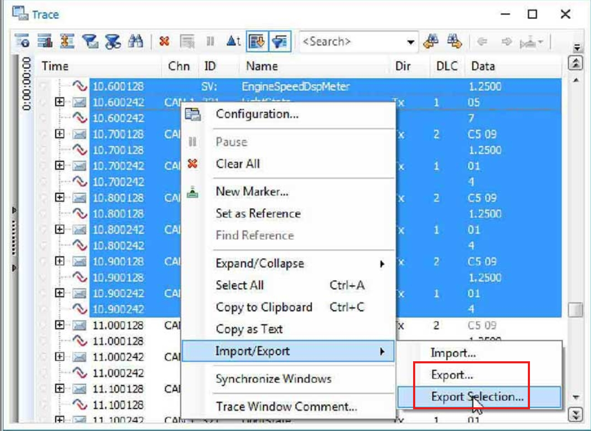Click the Name column header

click(315, 66)
